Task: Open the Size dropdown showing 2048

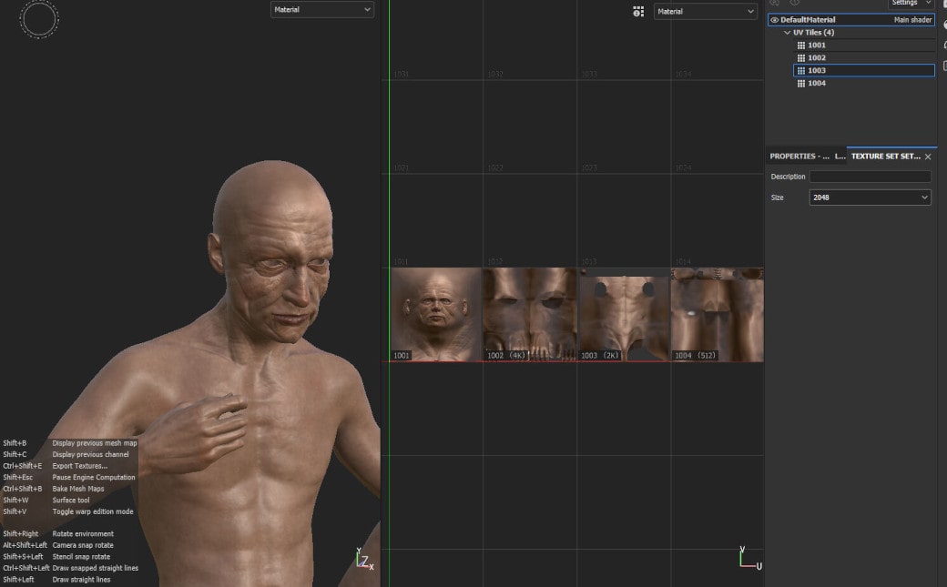Action: [x=869, y=197]
